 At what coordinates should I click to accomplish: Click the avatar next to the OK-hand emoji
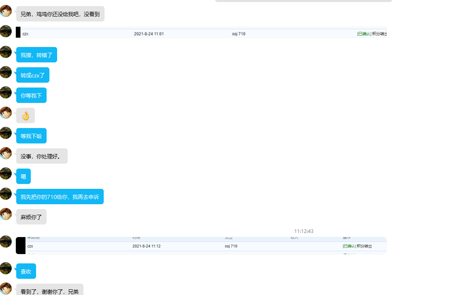click(6, 113)
